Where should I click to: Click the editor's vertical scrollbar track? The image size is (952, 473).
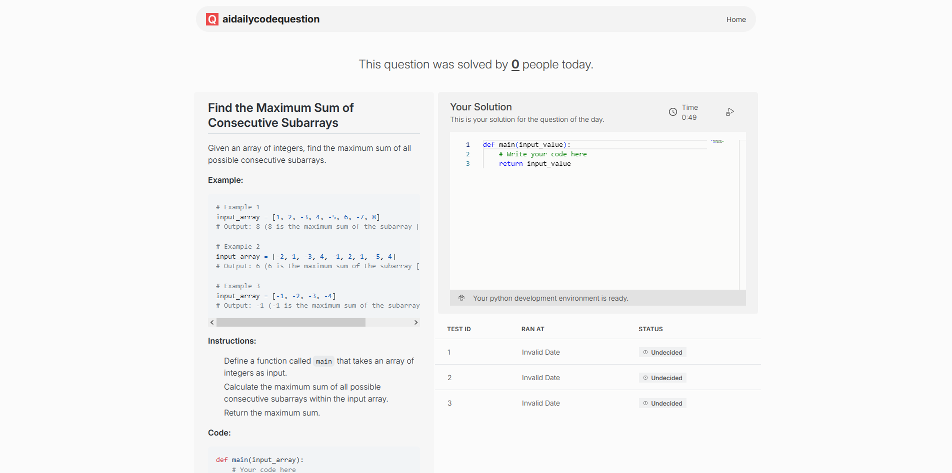click(742, 215)
